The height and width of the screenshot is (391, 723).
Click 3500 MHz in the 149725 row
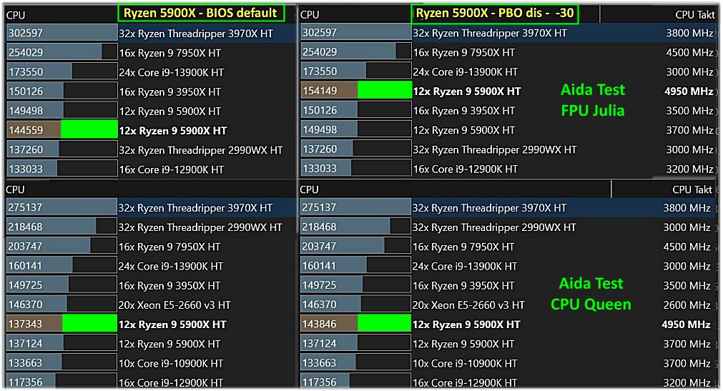coord(687,285)
